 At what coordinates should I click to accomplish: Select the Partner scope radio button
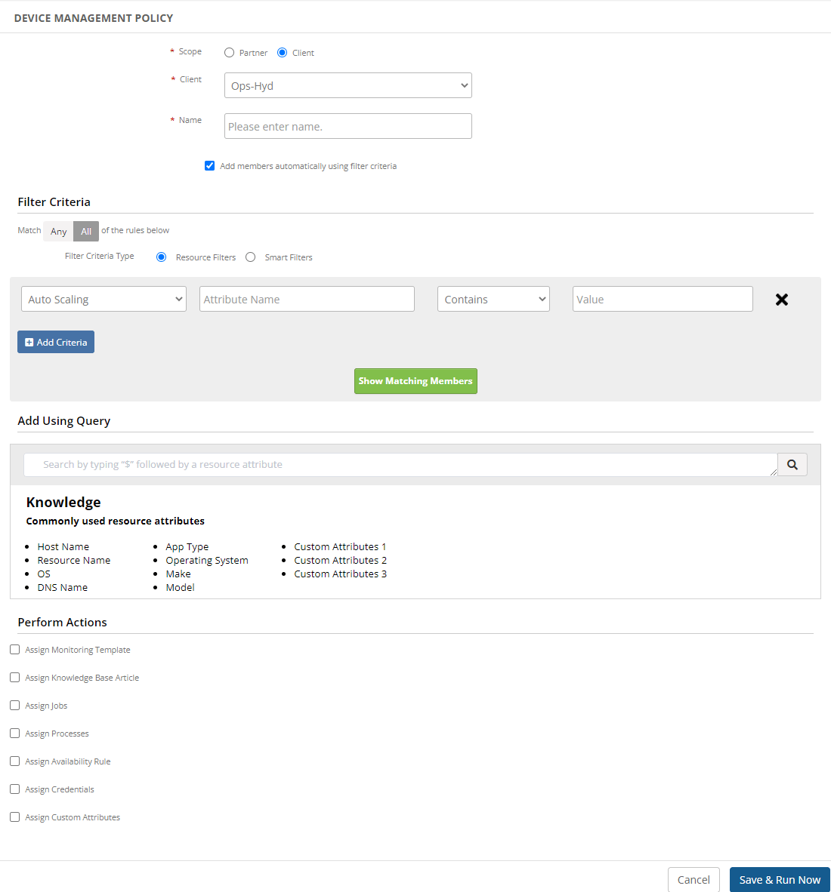pyautogui.click(x=229, y=52)
